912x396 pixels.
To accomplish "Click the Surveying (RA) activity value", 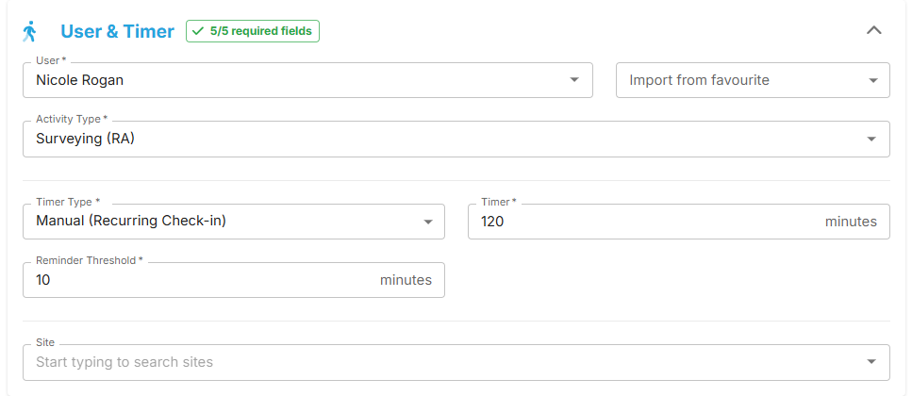I will pos(86,139).
